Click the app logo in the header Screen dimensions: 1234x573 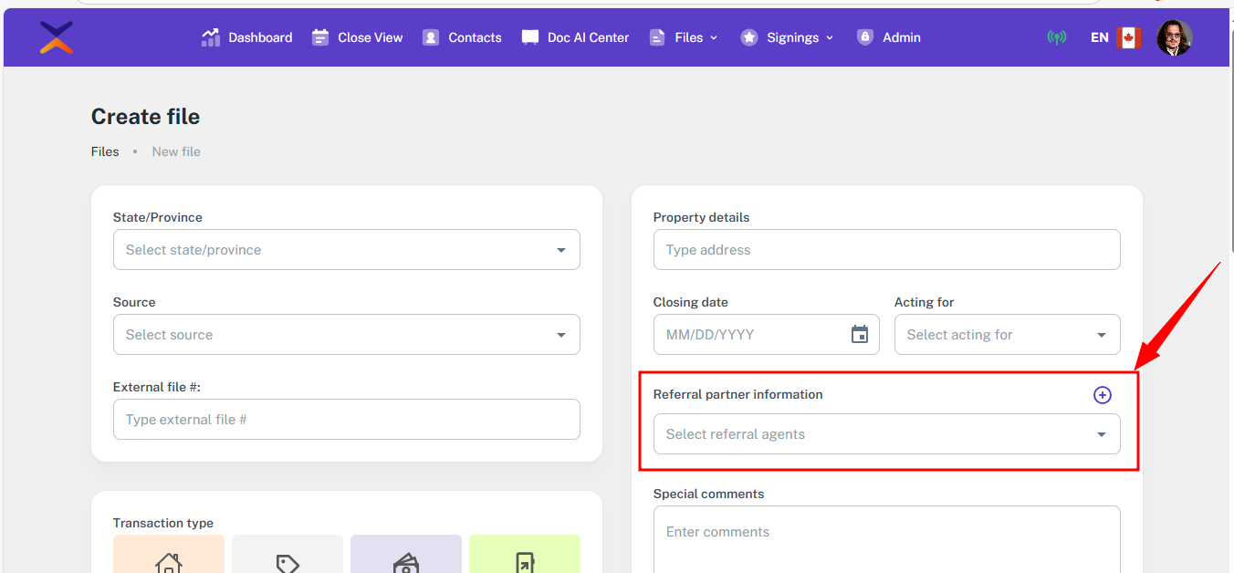(57, 37)
